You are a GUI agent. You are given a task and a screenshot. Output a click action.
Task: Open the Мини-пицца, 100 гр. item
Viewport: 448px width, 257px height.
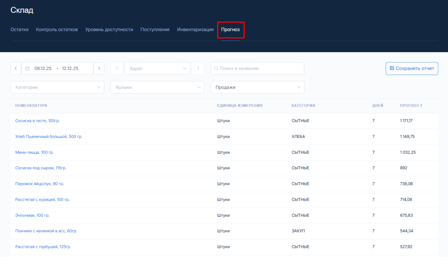pos(35,152)
